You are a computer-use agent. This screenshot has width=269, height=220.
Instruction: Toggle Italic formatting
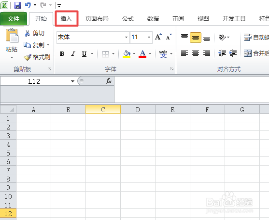coord(73,54)
